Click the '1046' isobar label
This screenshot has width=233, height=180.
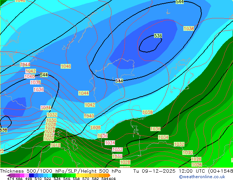66,66
